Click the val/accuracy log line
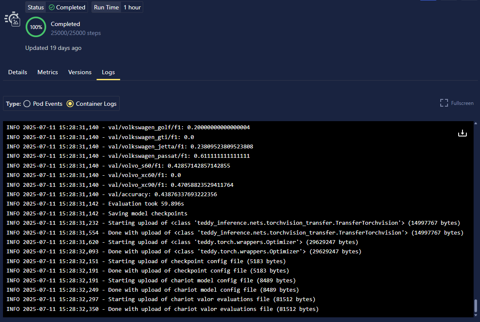This screenshot has height=322, width=480. (112, 194)
